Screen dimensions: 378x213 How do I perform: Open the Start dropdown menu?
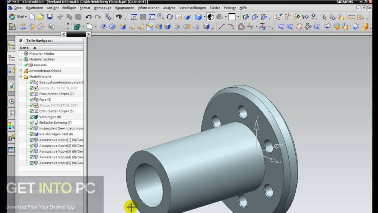point(18,17)
